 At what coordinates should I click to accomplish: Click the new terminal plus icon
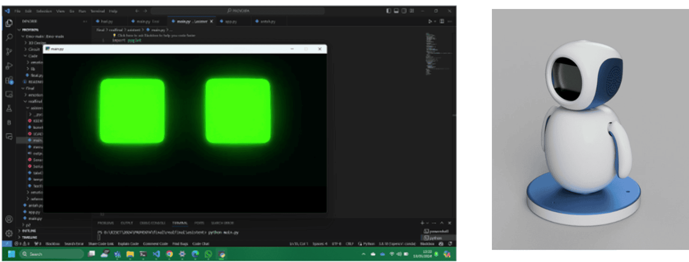422,223
